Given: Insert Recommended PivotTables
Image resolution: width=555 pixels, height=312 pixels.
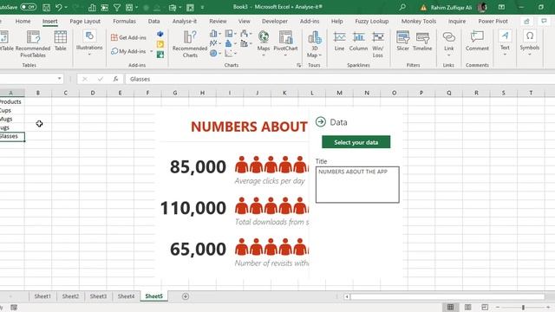Looking at the screenshot, I should click(x=33, y=44).
